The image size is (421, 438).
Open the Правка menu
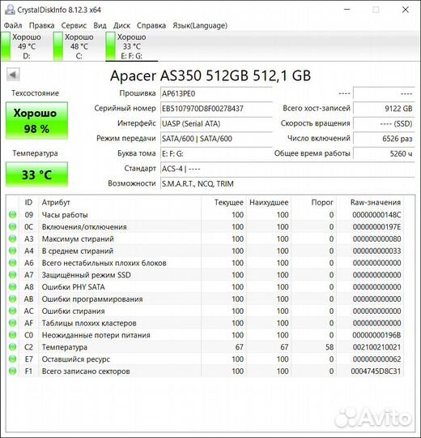(41, 25)
